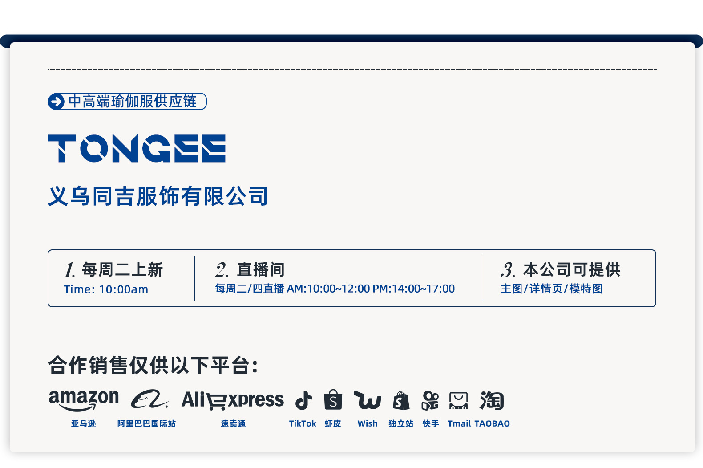
Task: Select the Tmall shop icon
Action: [x=458, y=400]
